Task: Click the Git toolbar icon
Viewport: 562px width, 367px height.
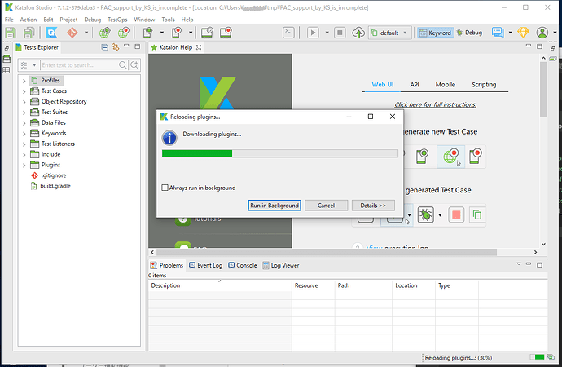Action: 72,33
